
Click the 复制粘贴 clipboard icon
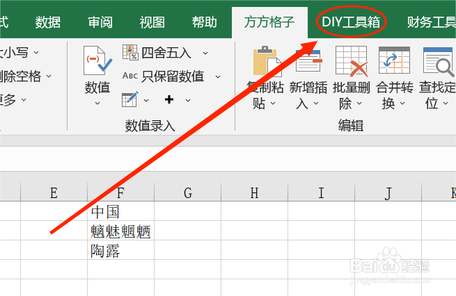click(x=267, y=61)
